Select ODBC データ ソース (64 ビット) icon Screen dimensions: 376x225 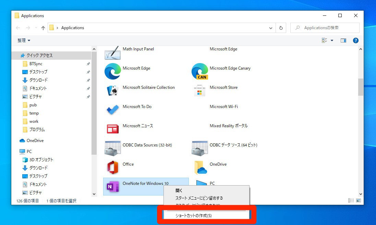click(x=199, y=148)
